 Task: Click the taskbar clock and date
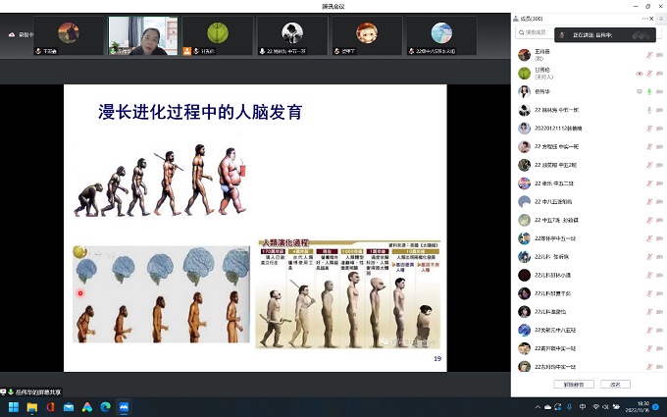642,406
